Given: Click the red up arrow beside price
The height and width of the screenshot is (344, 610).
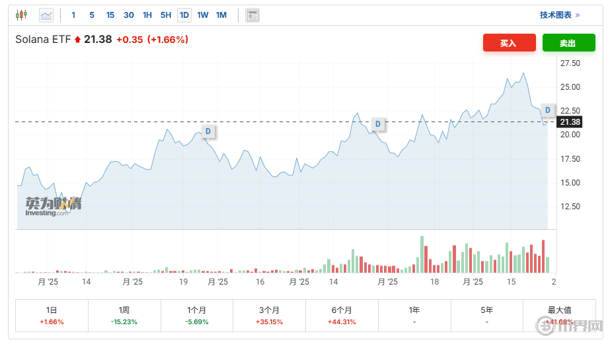Looking at the screenshot, I should 77,40.
